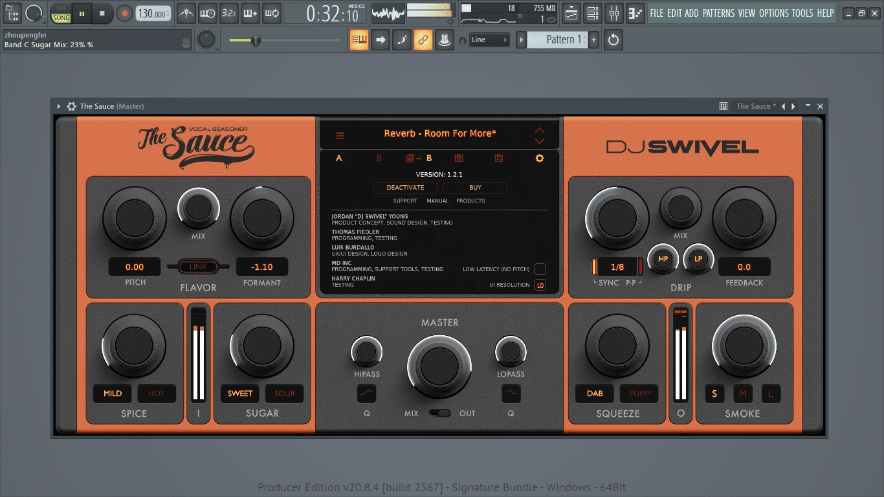This screenshot has height=497, width=884.
Task: Click the circular refresh icon after Pattern 1
Action: [613, 40]
